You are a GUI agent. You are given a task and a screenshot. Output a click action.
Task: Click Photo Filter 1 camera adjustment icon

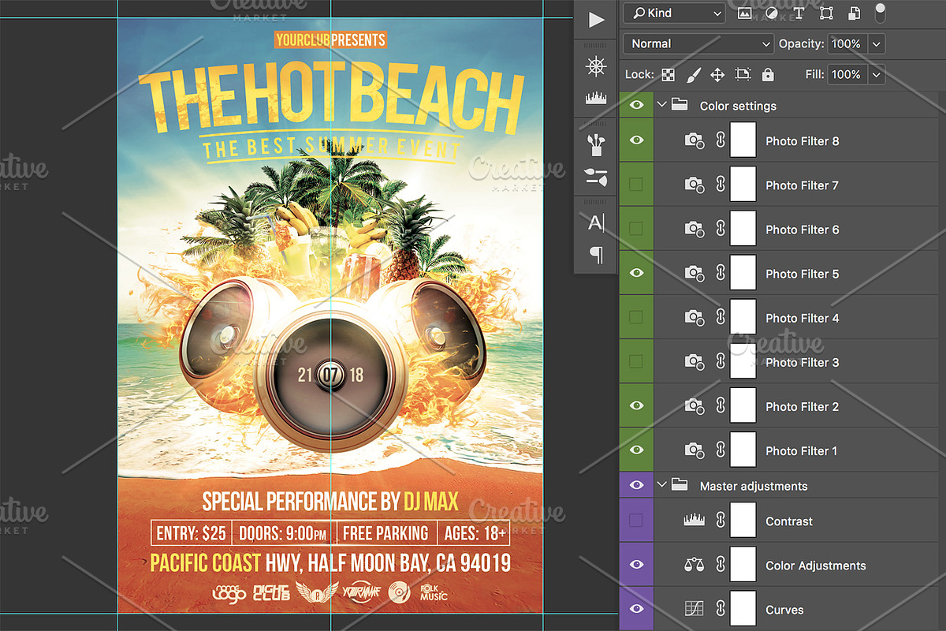(x=695, y=450)
